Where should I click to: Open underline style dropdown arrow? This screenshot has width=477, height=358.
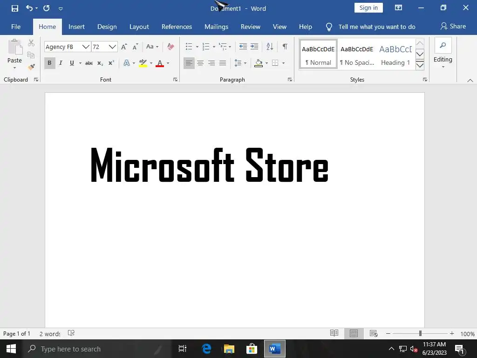click(x=80, y=63)
